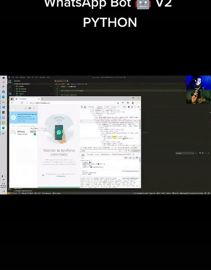Open VS Code Manage gear icon
The image size is (211, 270).
(x=9, y=189)
